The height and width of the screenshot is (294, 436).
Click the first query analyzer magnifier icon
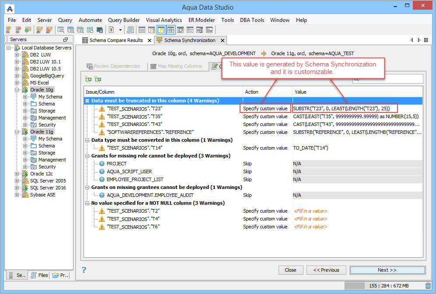tap(61, 30)
